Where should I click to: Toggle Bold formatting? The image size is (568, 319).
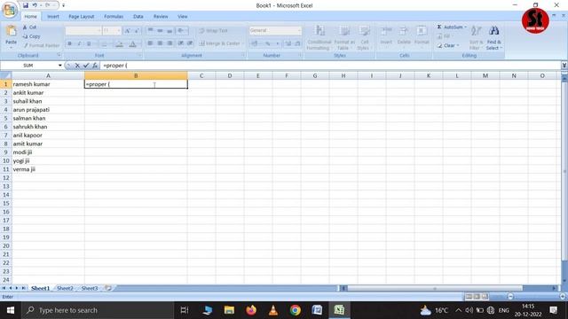69,43
